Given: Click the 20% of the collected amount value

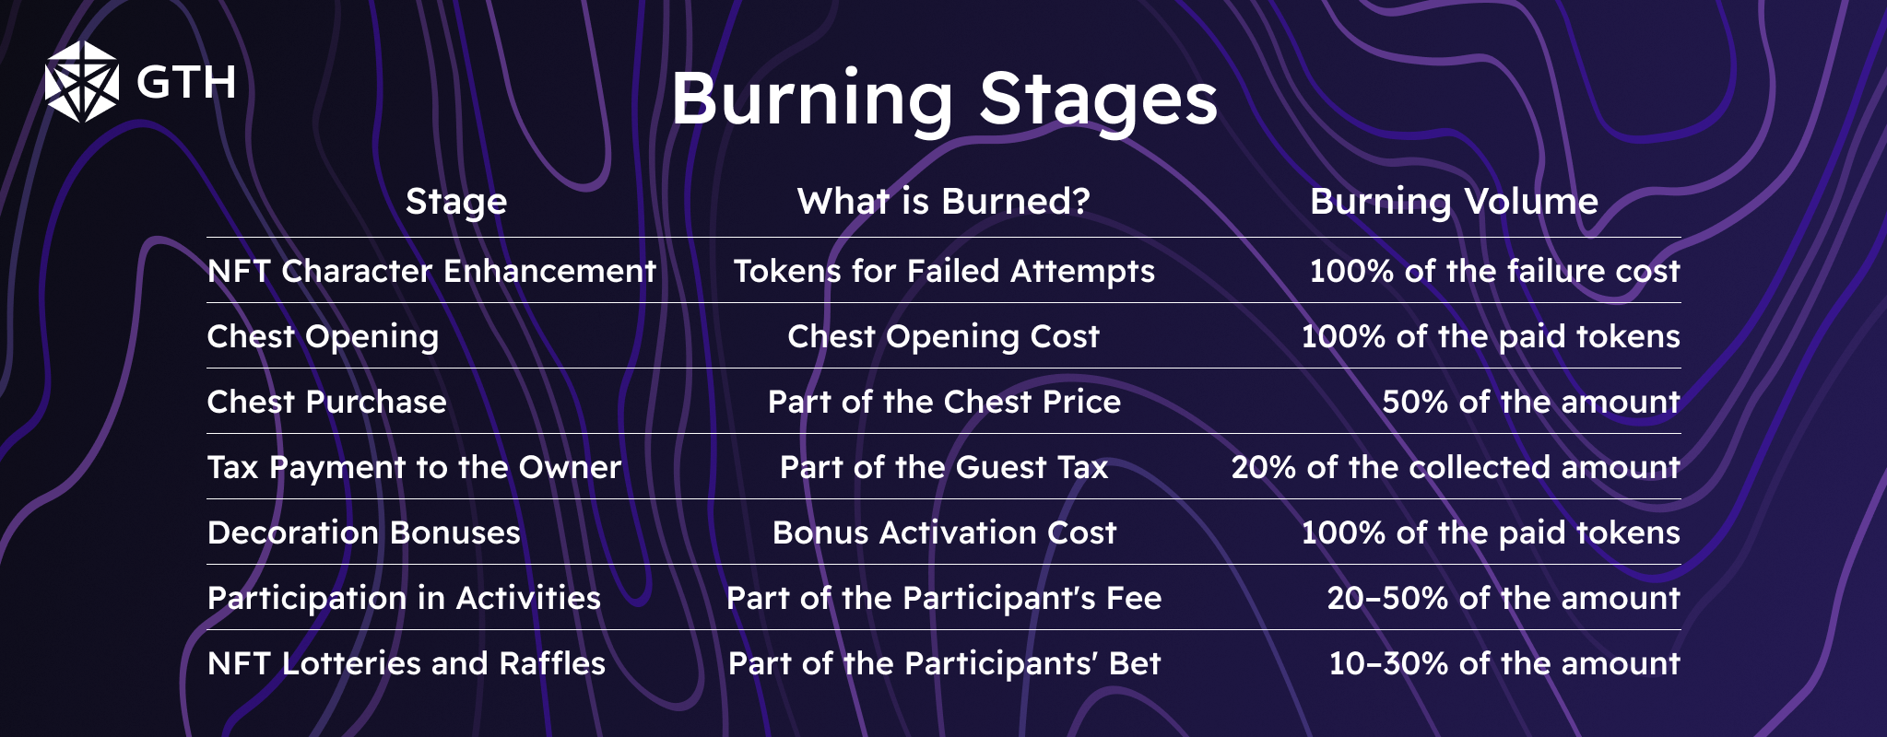Looking at the screenshot, I should 1456,467.
